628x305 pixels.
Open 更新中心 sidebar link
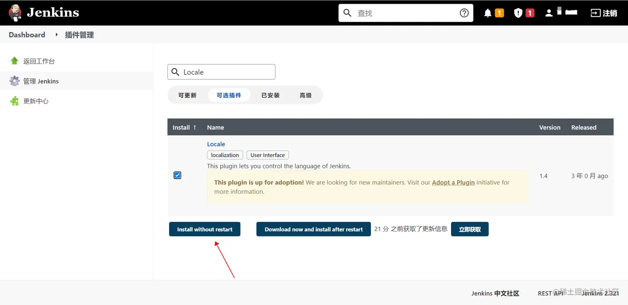(36, 101)
